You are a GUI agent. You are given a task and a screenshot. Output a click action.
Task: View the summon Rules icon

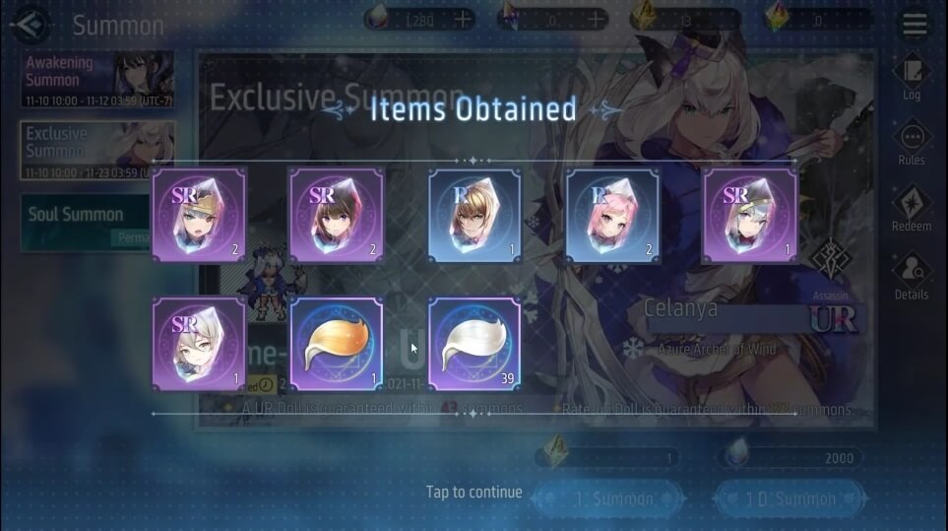(x=912, y=144)
